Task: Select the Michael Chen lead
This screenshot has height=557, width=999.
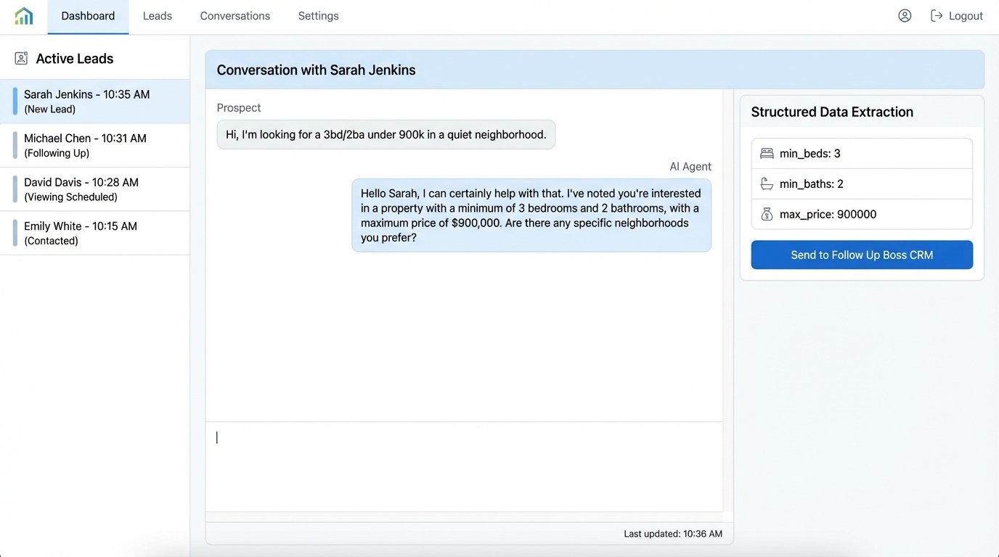Action: [x=94, y=145]
